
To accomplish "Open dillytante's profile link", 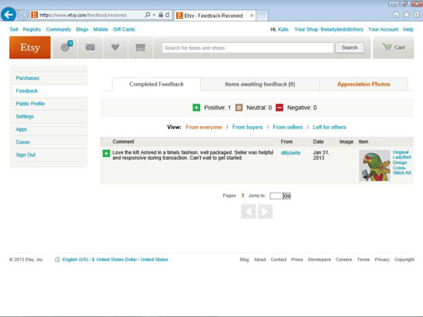I will pos(290,153).
